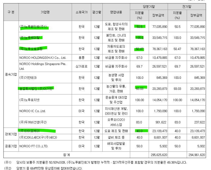Click highlighted 당분기말 ownership value 50.5
The image size is (211, 170).
click(x=139, y=27)
